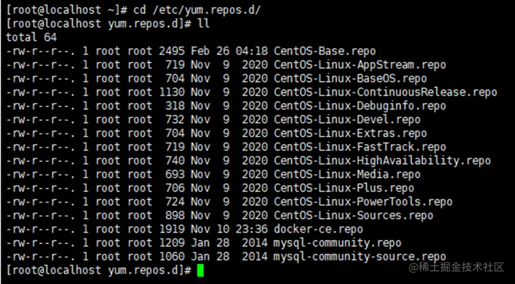This screenshot has height=284, width=515.
Task: Click file size 1209 of mysql-community.repo
Action: pyautogui.click(x=172, y=243)
